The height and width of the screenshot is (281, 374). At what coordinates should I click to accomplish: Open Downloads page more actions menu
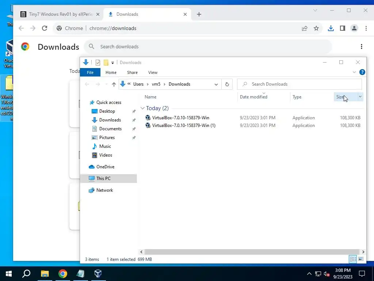(361, 46)
